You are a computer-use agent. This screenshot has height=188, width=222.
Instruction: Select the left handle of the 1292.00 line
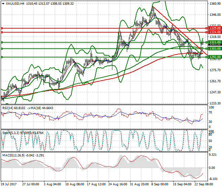pos(2,57)
